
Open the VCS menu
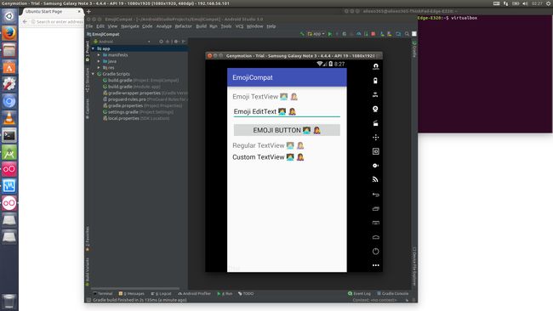(239, 26)
